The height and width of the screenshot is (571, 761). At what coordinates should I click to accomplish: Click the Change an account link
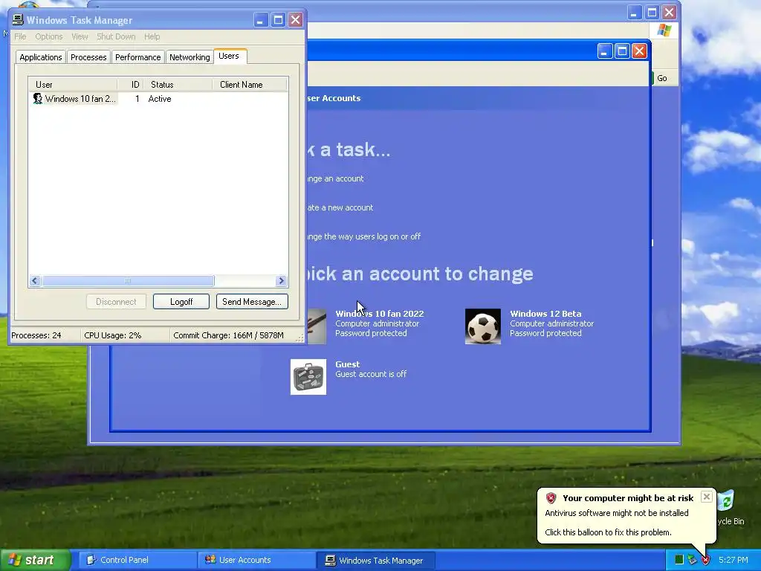335,178
